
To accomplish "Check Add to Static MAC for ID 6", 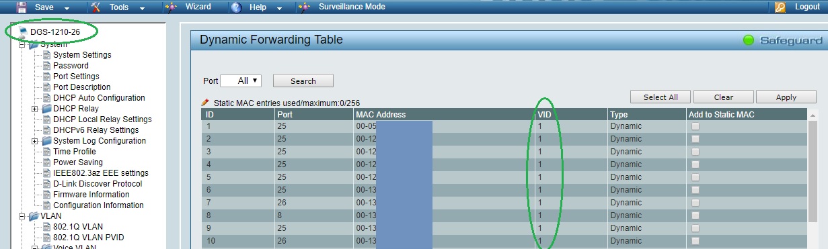I will tap(695, 190).
